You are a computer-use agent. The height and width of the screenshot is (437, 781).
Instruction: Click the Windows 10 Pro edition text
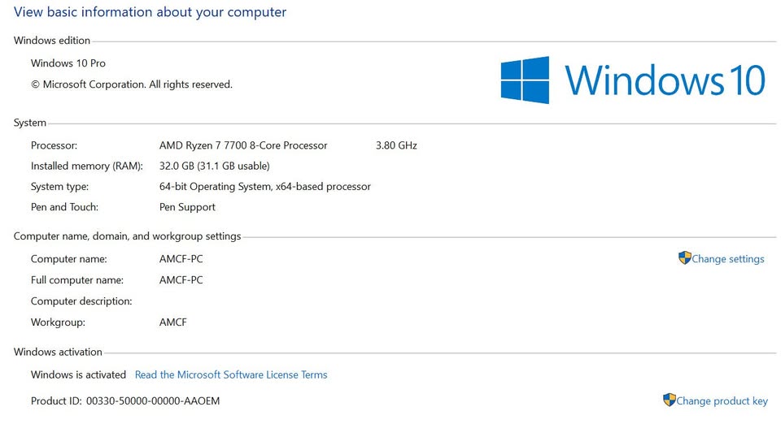68,63
